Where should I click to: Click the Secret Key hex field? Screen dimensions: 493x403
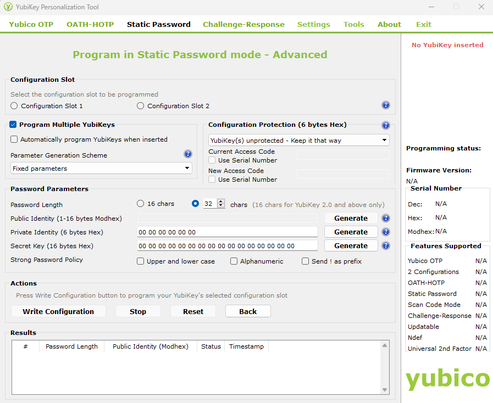228,246
